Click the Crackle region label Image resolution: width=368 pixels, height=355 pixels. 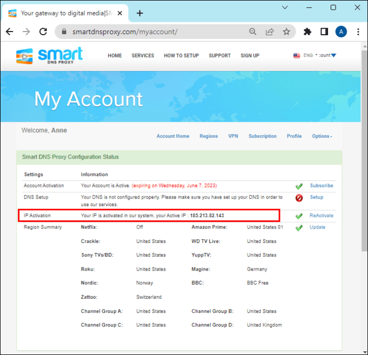point(90,241)
